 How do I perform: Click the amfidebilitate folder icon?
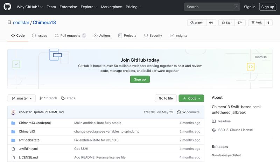coord(13,140)
